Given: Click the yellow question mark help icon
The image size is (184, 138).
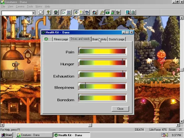Looking at the screenshot, I should pos(48,12).
